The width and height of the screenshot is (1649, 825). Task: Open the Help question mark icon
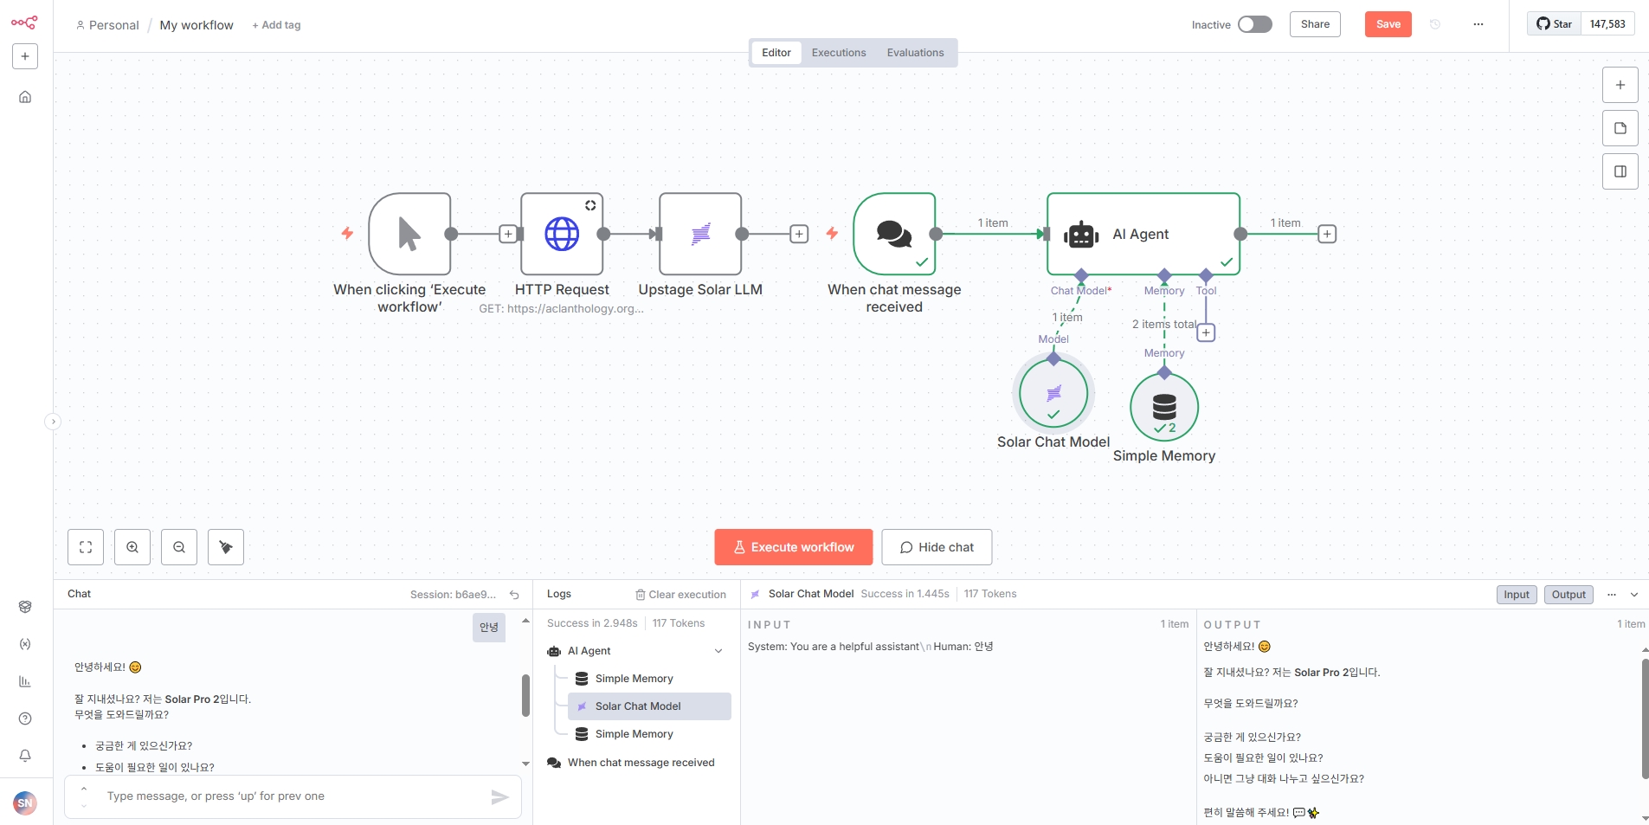25,719
